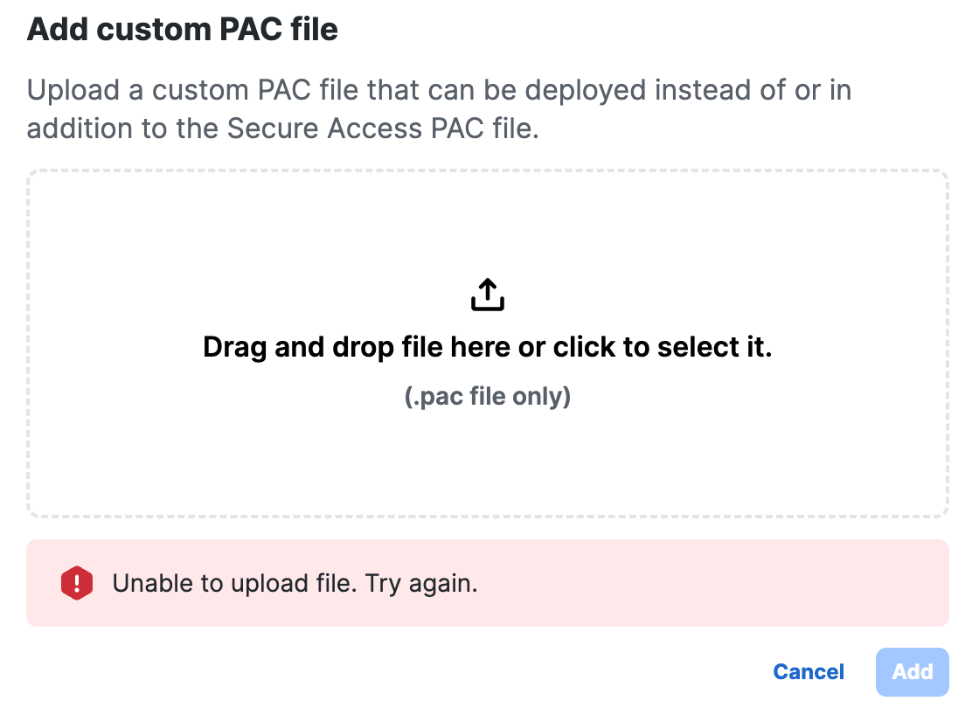Click the words 'click to select it'

click(x=662, y=347)
